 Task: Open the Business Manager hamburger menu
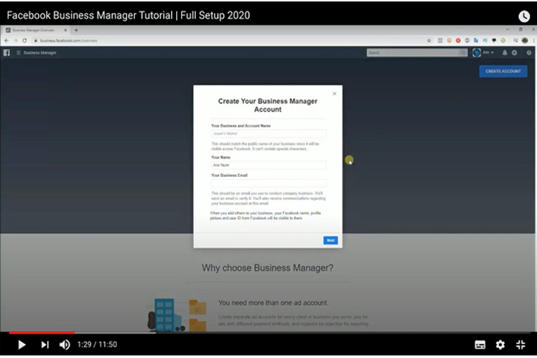click(x=18, y=53)
